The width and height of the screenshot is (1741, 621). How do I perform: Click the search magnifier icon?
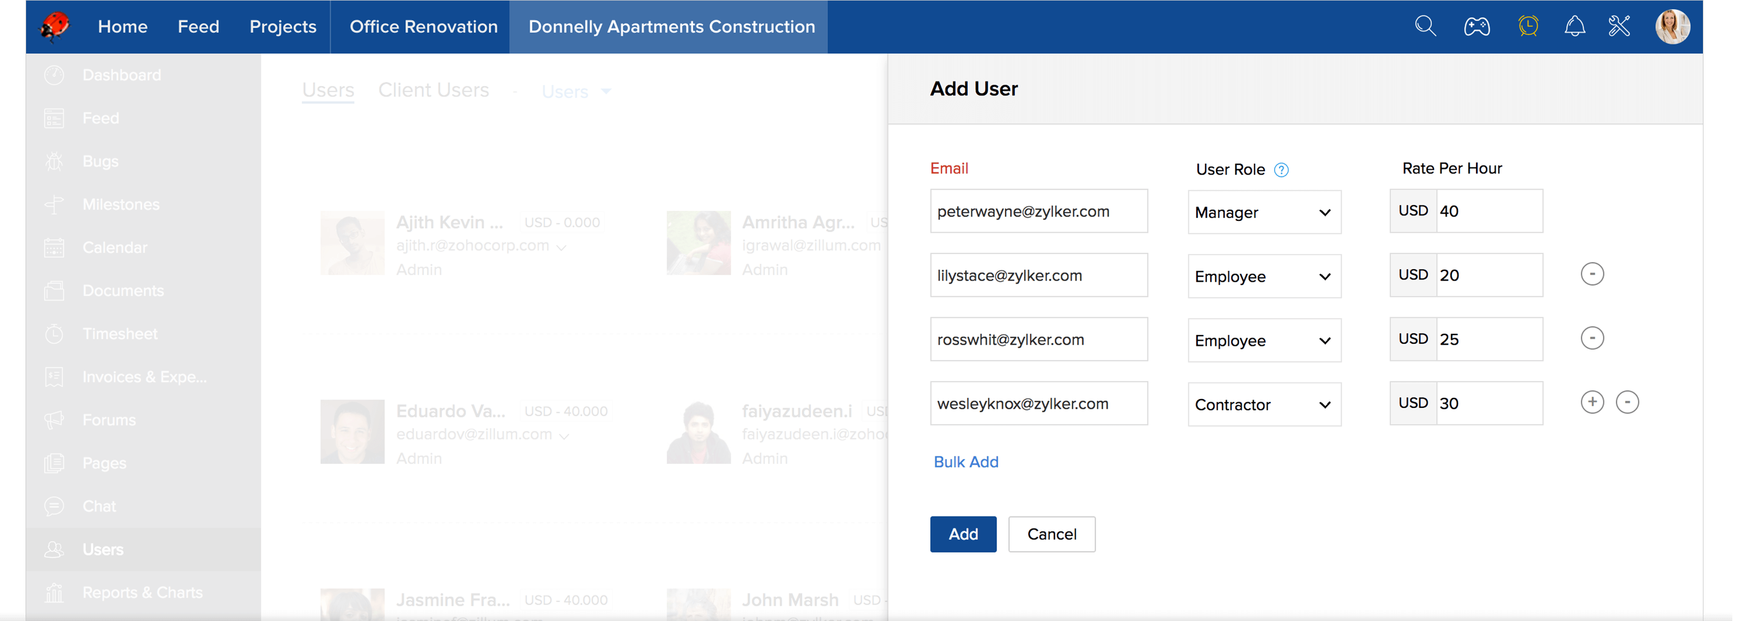click(1425, 26)
